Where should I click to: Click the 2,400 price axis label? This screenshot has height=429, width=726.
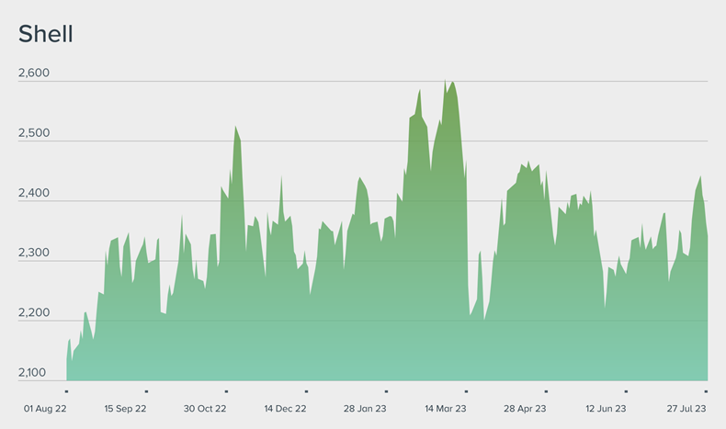point(33,194)
